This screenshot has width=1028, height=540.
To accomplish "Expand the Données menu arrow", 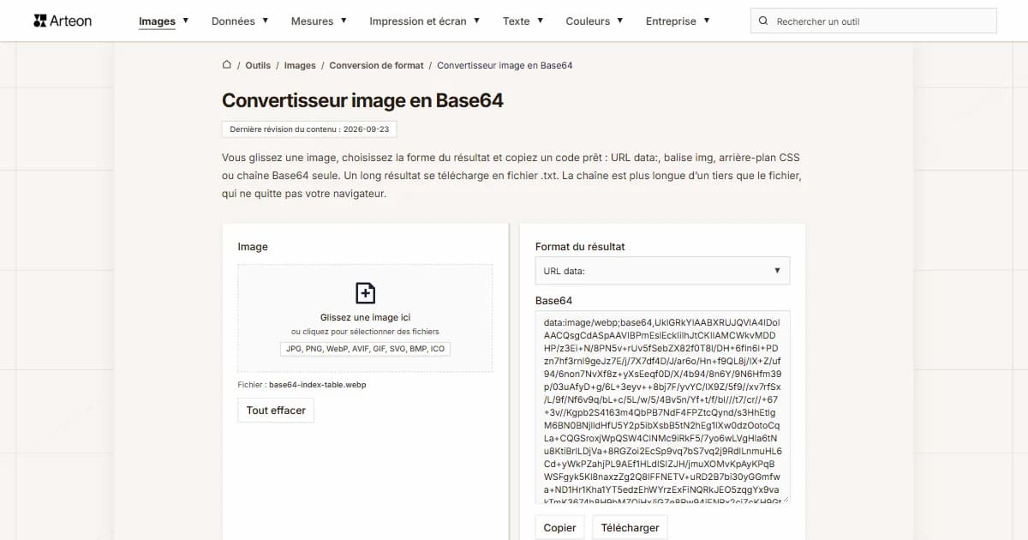I will click(x=266, y=21).
